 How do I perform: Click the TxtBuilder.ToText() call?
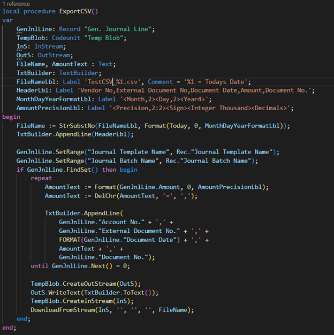click(118, 293)
